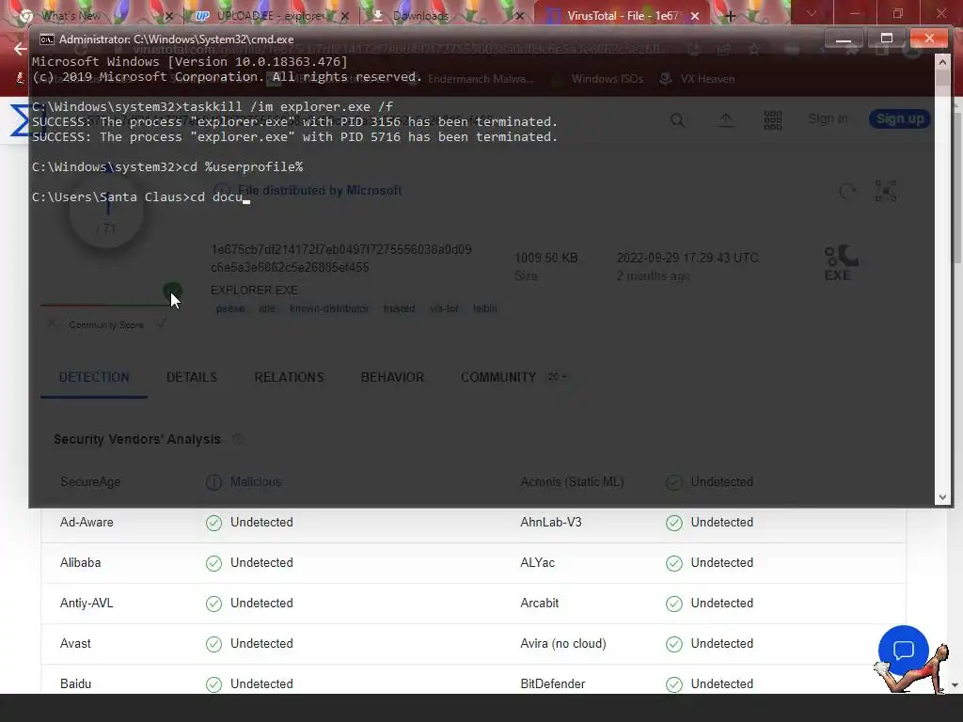Click the Security Vendors' Analysis info icon

pos(238,439)
